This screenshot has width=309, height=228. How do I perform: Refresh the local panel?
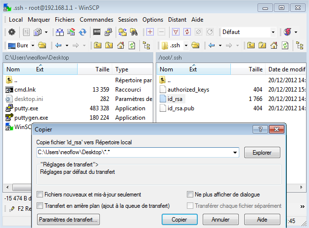(132, 45)
